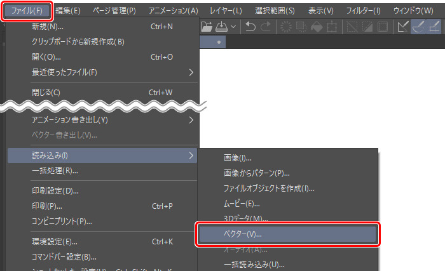This screenshot has height=271, width=445.
Task: Select ファイルオブジェクトを作成(I)... entry
Action: [288, 188]
